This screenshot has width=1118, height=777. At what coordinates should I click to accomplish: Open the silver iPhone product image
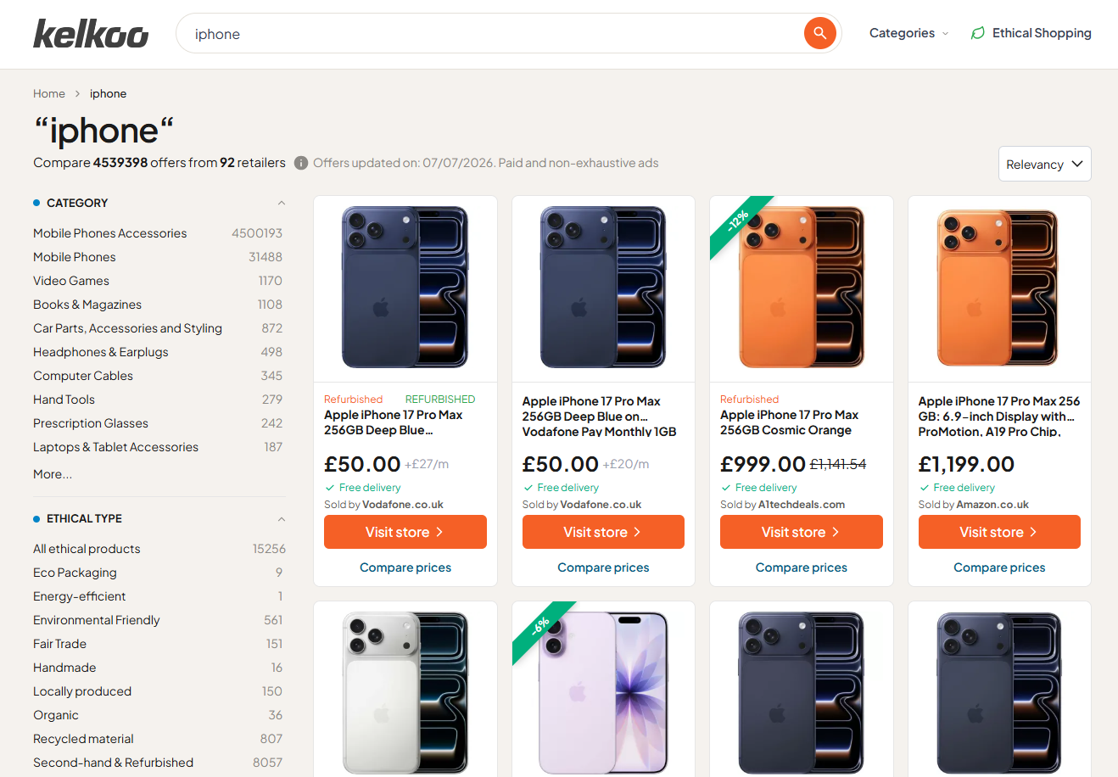click(405, 692)
